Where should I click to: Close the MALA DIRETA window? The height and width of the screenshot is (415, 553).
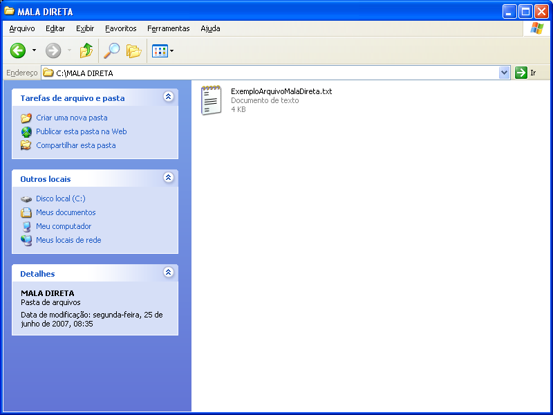[541, 12]
